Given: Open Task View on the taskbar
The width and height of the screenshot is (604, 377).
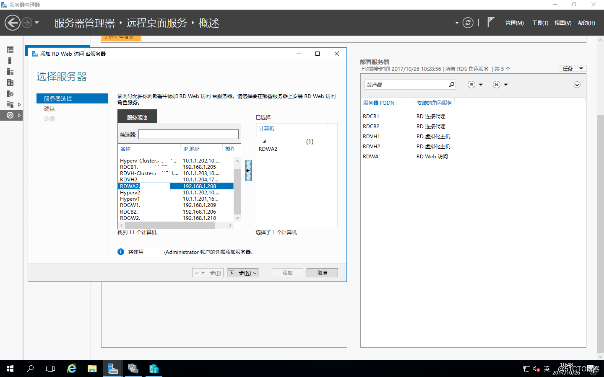Looking at the screenshot, I should click(50, 369).
